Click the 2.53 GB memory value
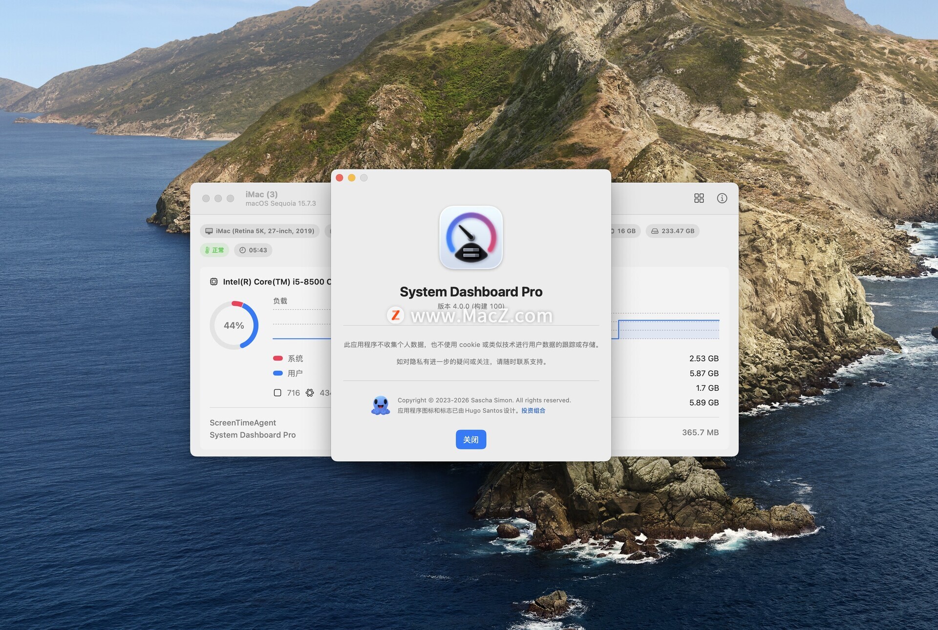Viewport: 938px width, 630px height. coord(704,358)
